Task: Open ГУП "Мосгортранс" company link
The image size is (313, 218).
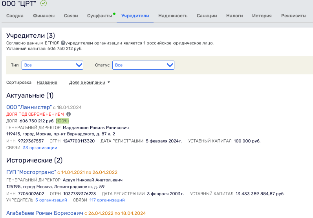Action: click(31, 172)
